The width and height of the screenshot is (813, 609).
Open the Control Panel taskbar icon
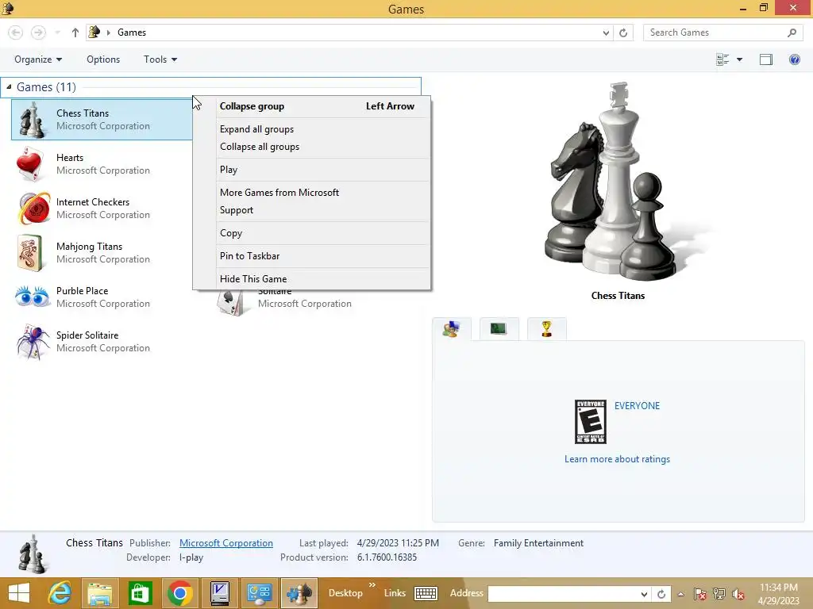260,593
